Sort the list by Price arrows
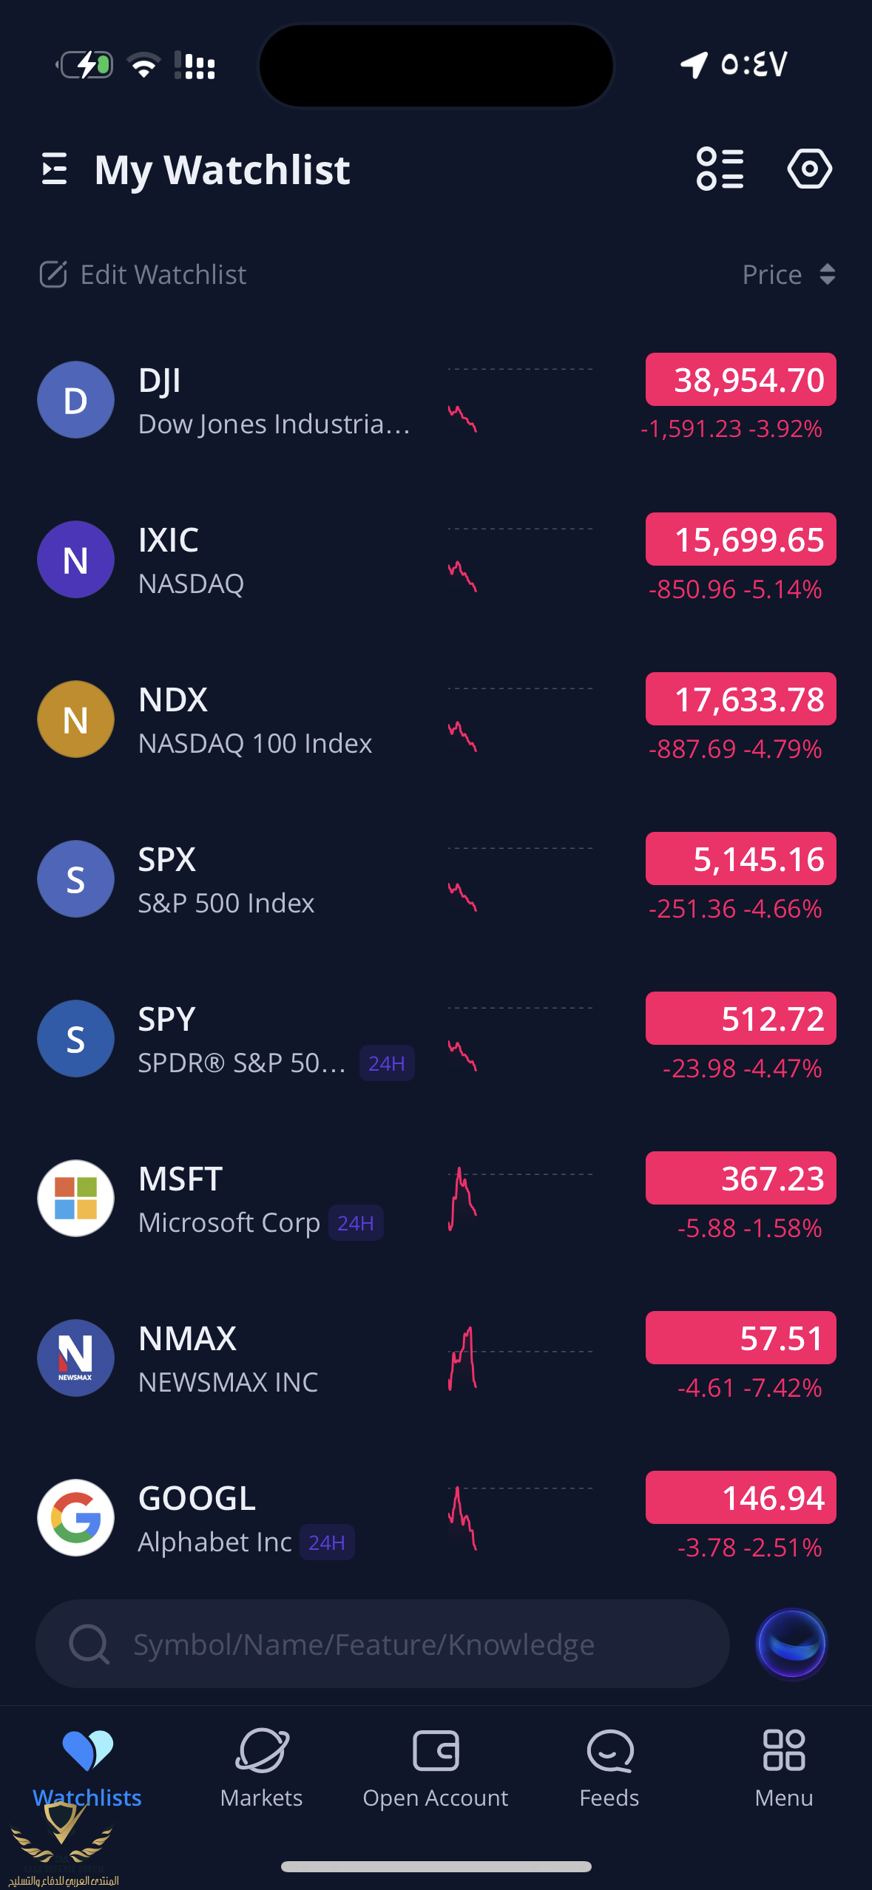This screenshot has height=1890, width=872. pos(827,274)
